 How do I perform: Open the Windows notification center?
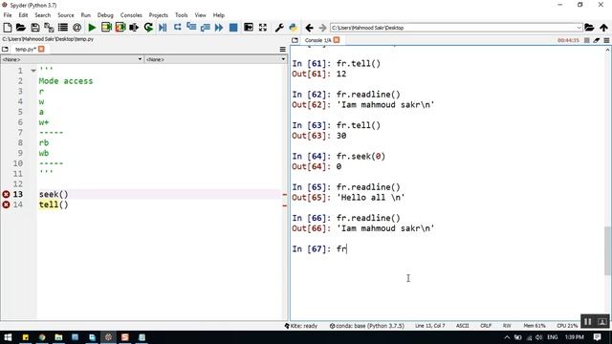click(x=597, y=337)
